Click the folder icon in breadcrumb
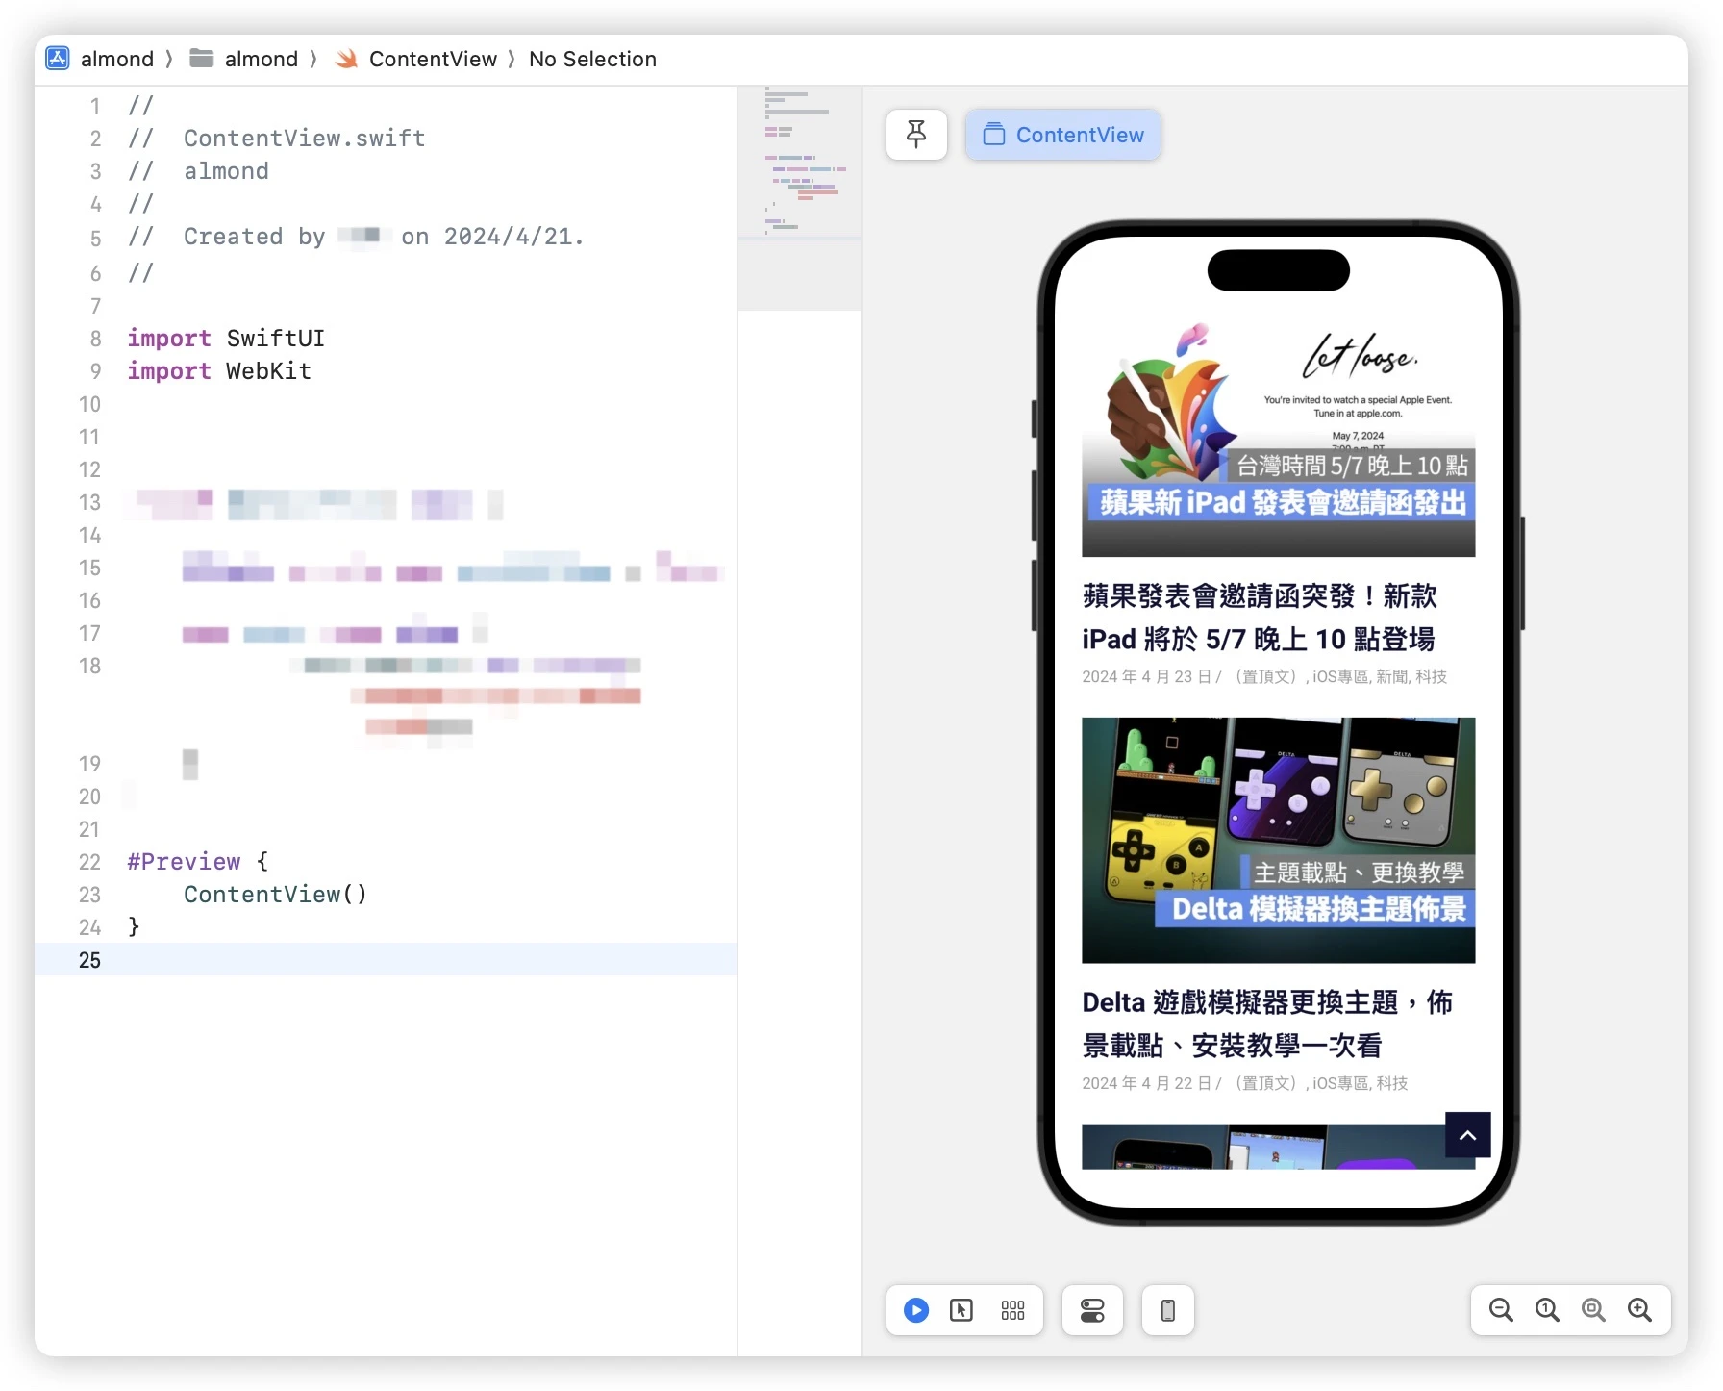 click(x=201, y=59)
